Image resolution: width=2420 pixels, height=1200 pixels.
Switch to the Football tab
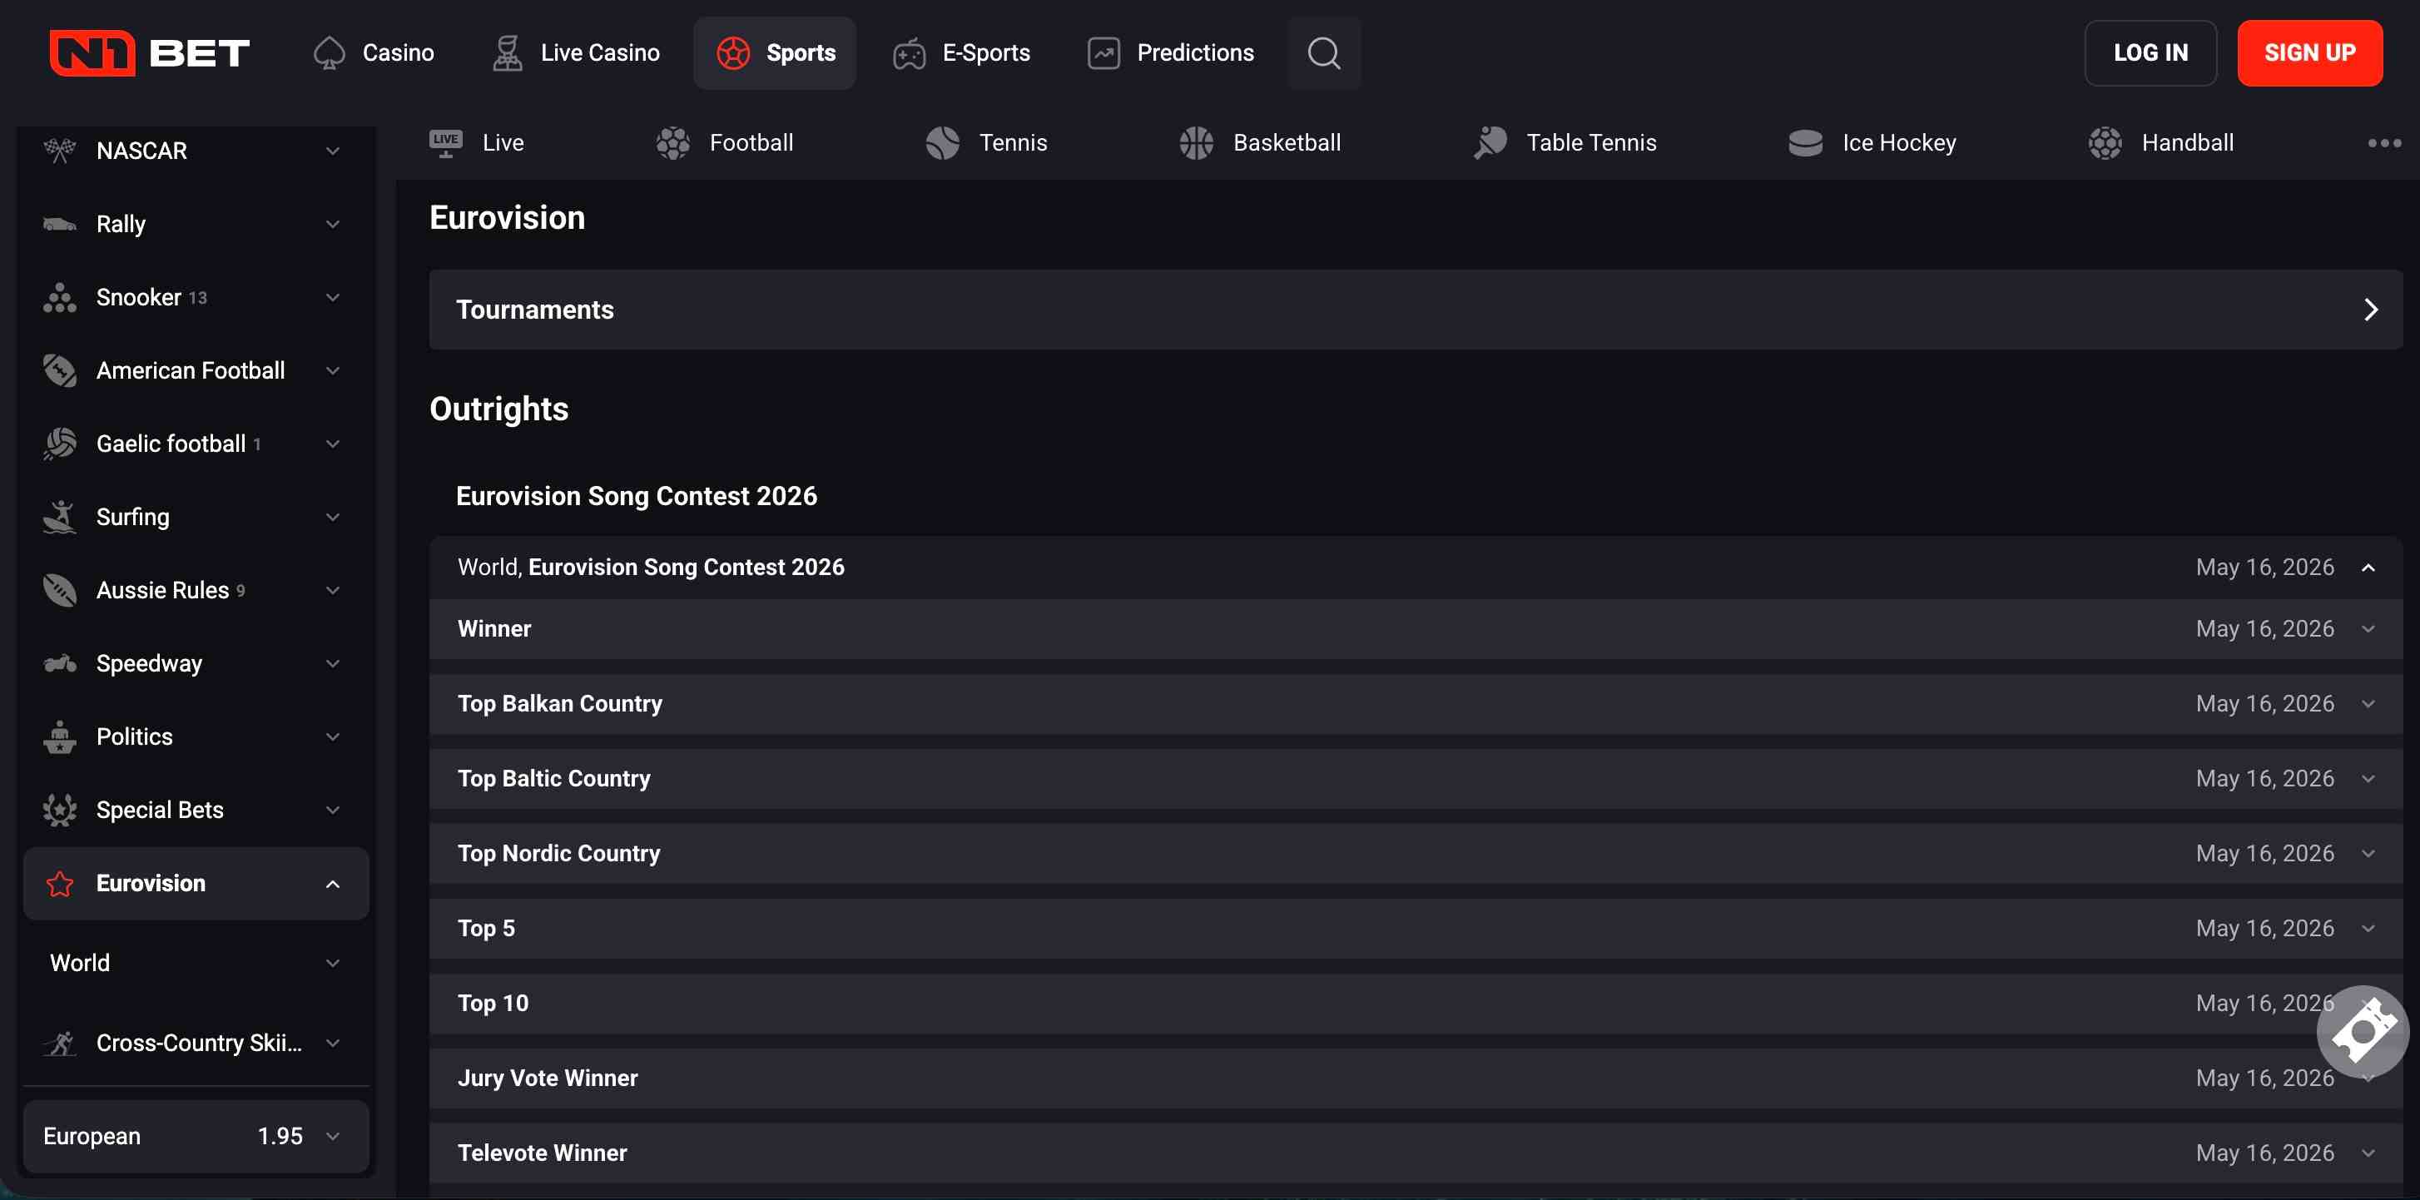(x=724, y=143)
